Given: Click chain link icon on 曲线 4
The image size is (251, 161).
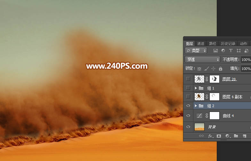Looking at the screenshot, I should [x=207, y=115].
